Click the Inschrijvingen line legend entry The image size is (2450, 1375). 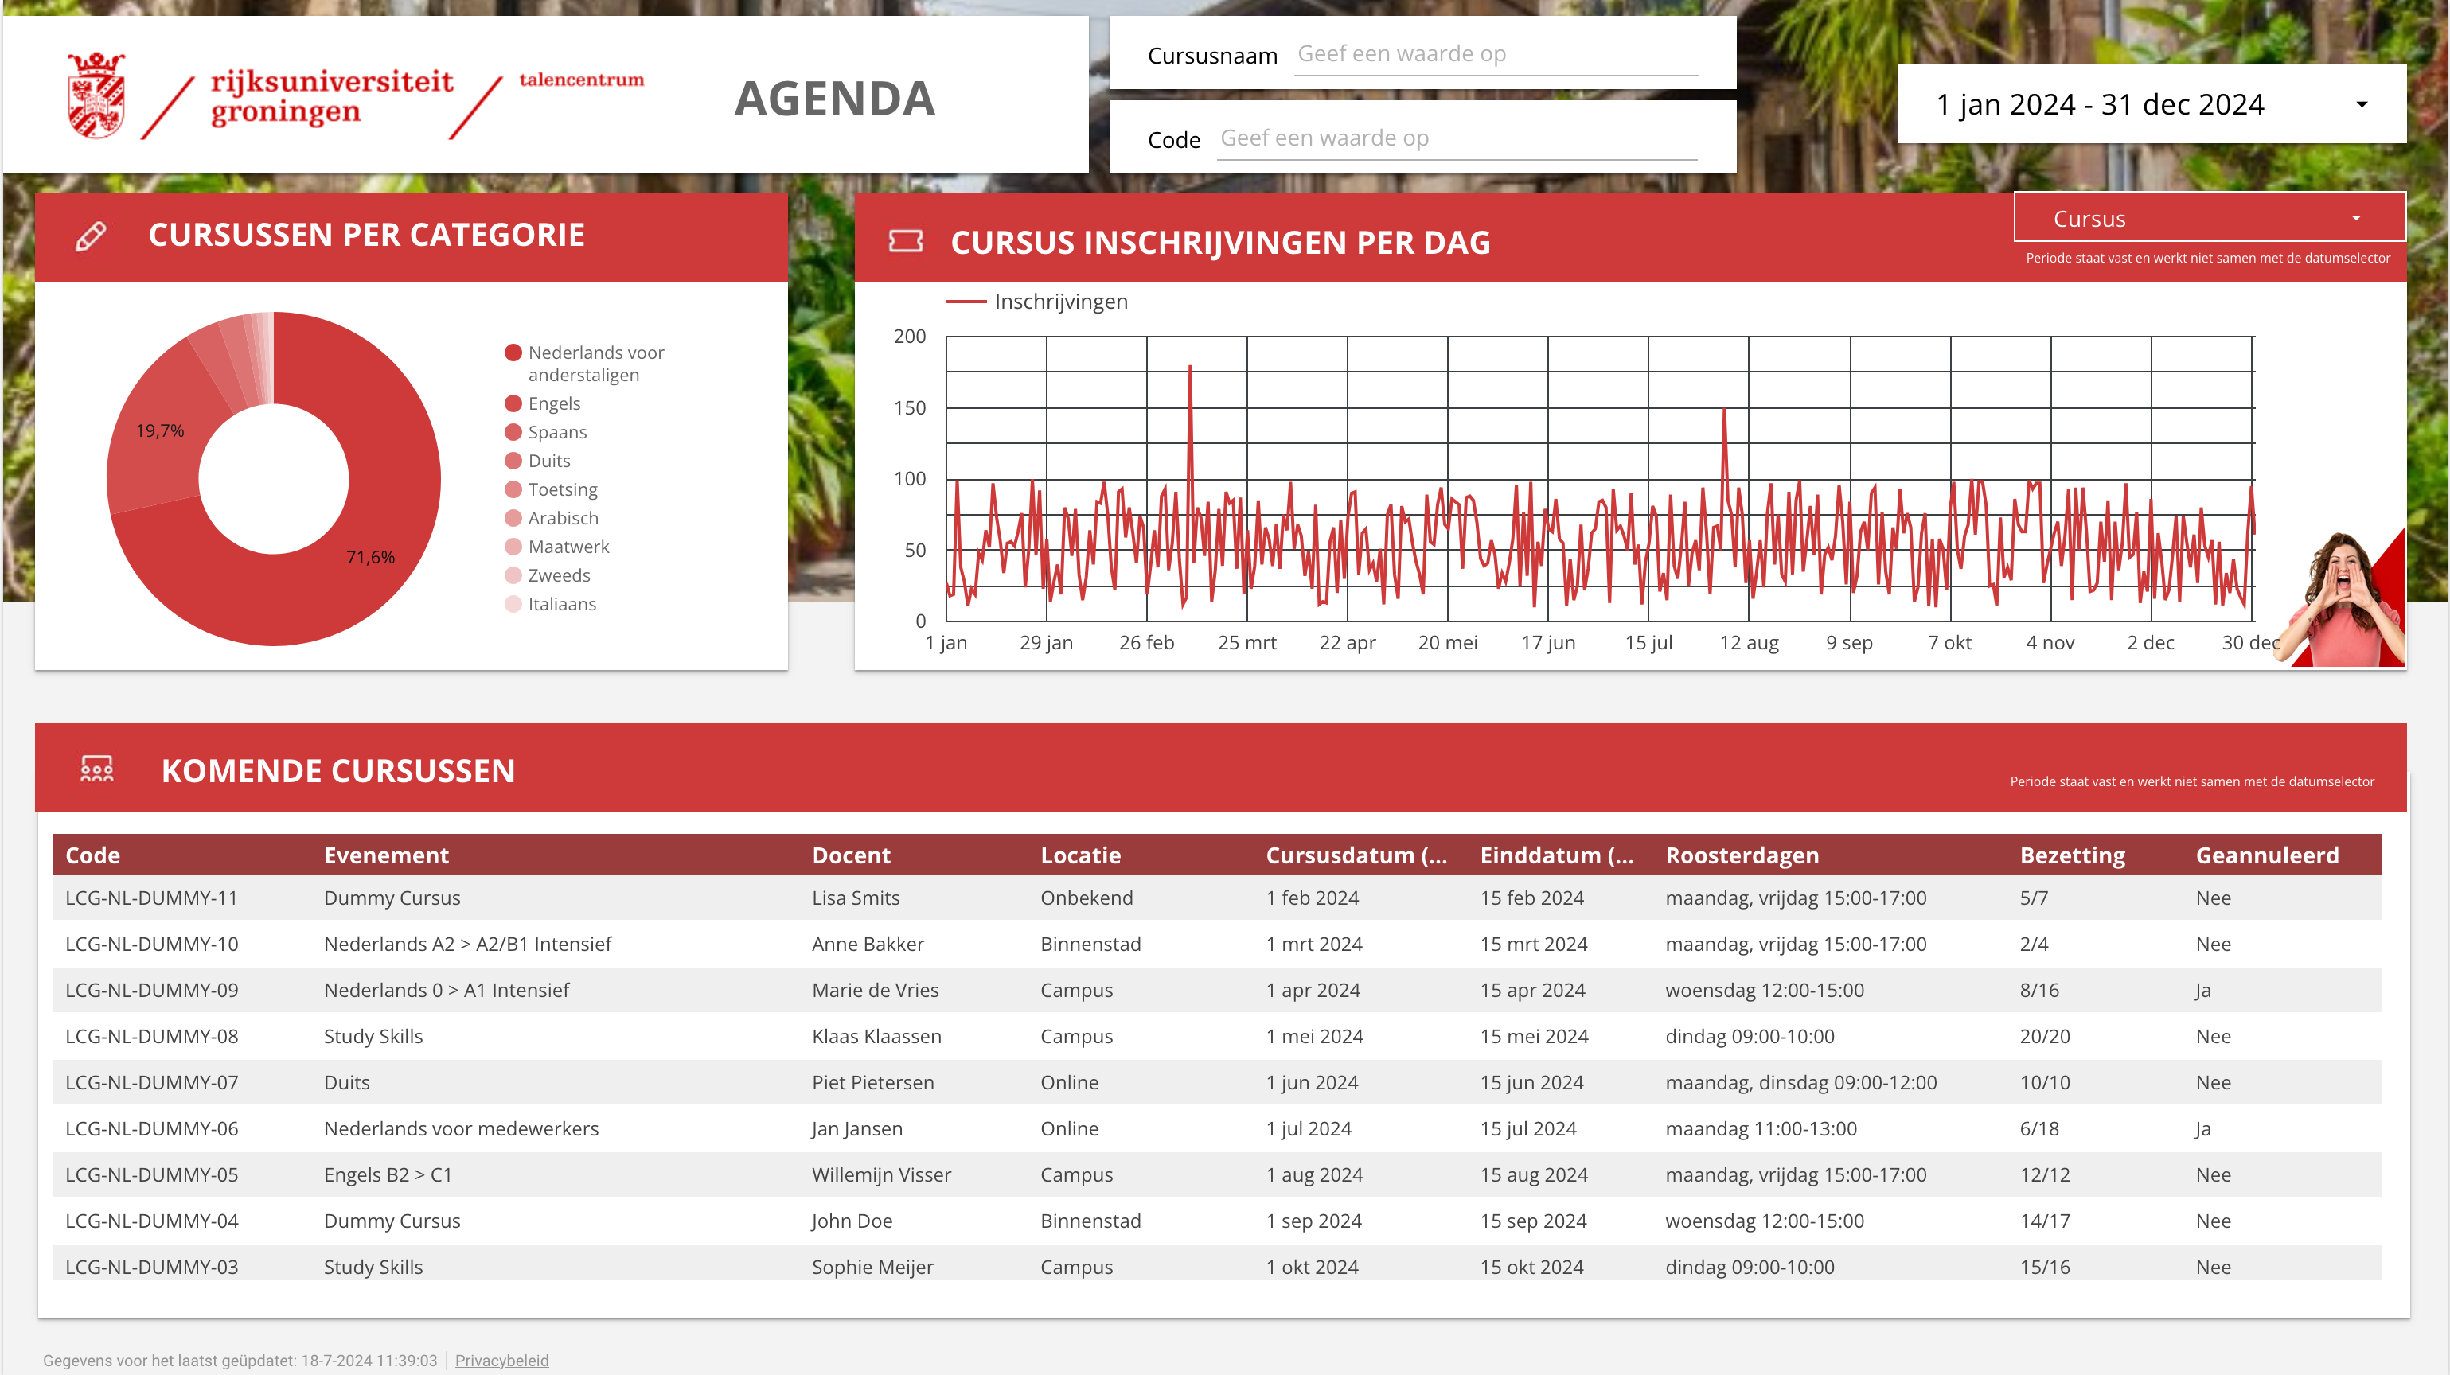click(x=1036, y=302)
